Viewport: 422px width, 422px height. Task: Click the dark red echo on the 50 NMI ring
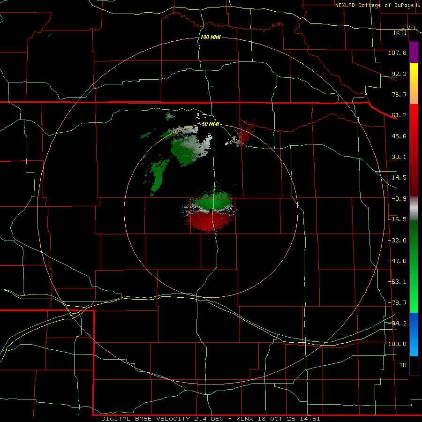click(244, 136)
